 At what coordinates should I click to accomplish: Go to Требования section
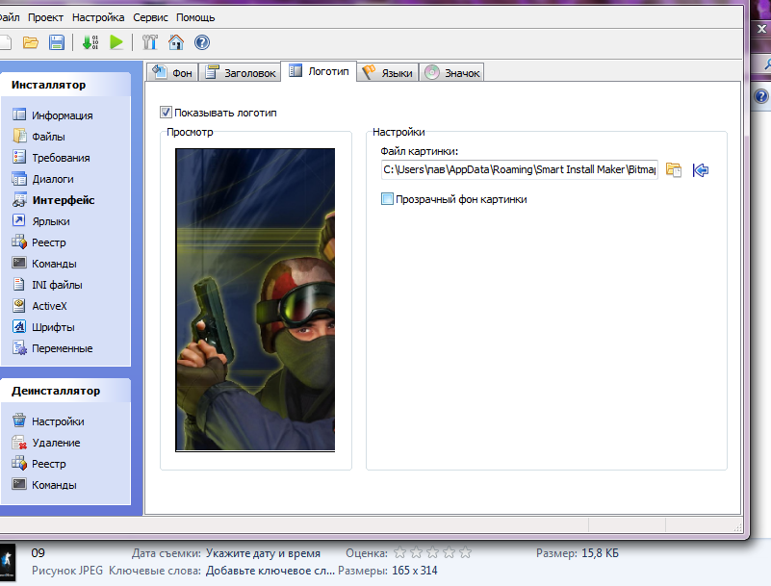[52, 157]
